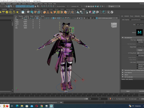Image resolution: width=144 pixels, height=108 pixels.
Task: Click the dome light gradient square icon
Action: click(23, 12)
